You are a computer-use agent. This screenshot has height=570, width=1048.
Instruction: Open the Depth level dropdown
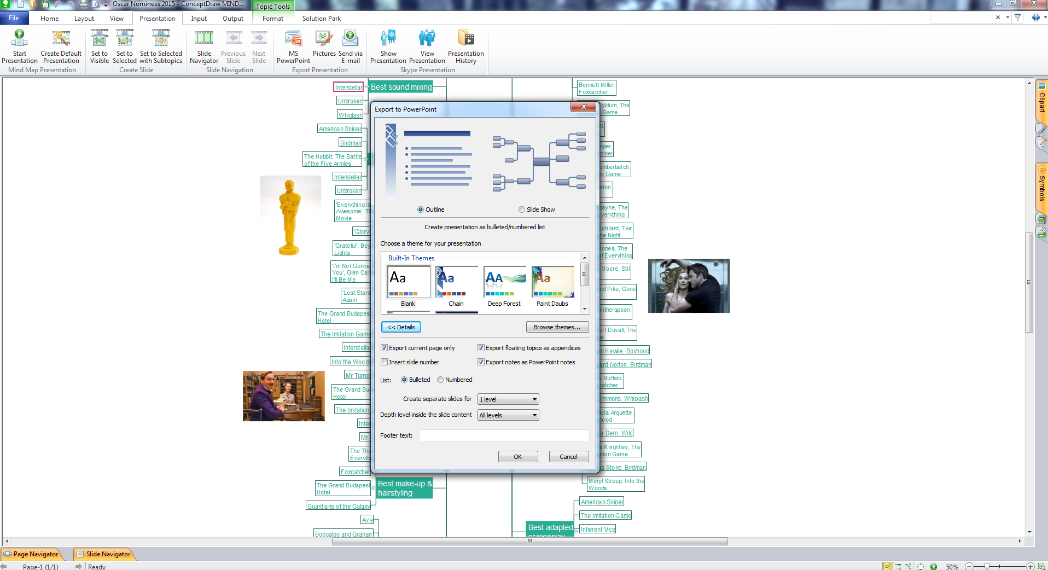click(x=508, y=415)
